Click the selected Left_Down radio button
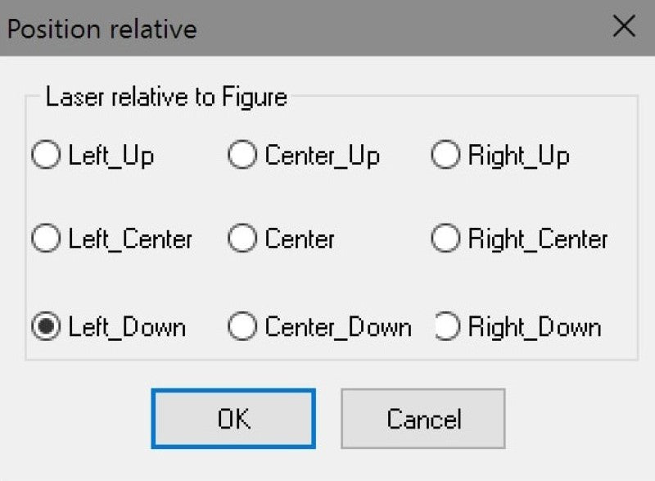 coord(45,328)
